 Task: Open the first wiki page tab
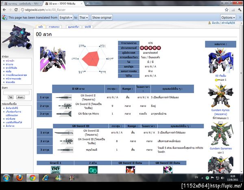40,27
